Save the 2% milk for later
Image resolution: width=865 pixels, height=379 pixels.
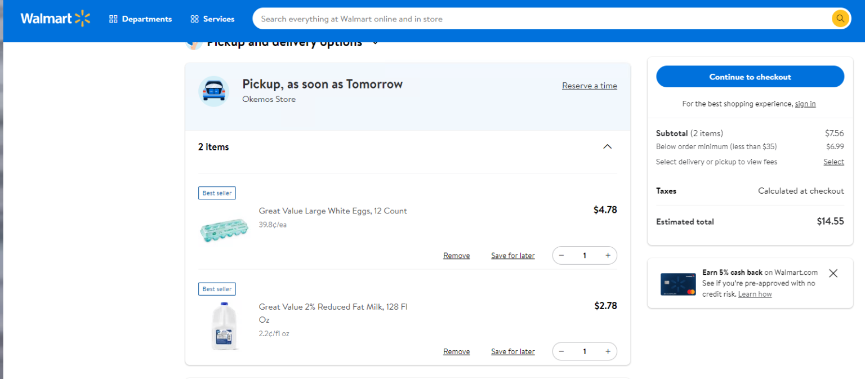tap(512, 351)
